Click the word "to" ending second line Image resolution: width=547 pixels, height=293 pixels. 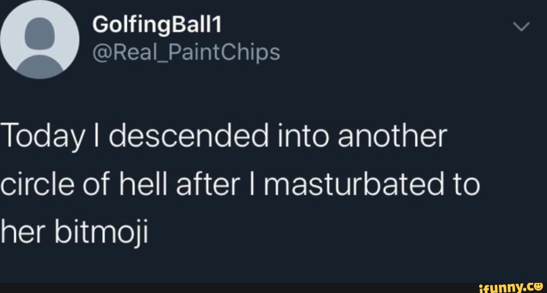[462, 184]
